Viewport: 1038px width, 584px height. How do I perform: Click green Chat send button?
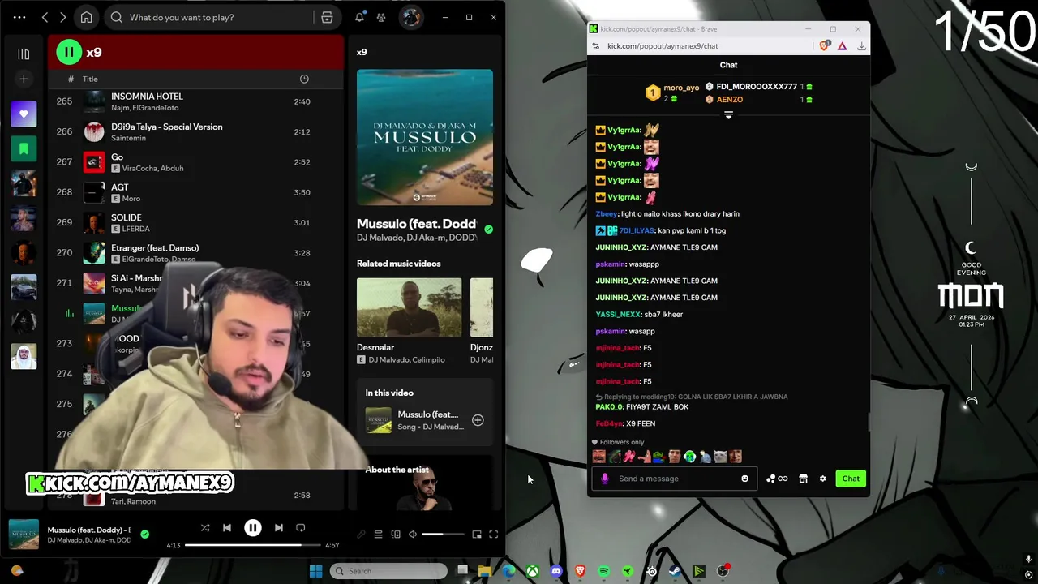click(851, 479)
